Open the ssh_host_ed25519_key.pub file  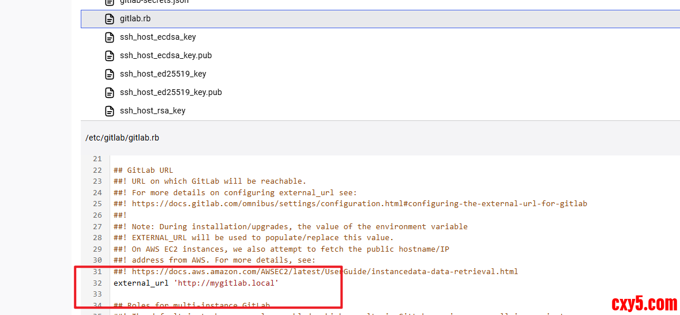(171, 93)
